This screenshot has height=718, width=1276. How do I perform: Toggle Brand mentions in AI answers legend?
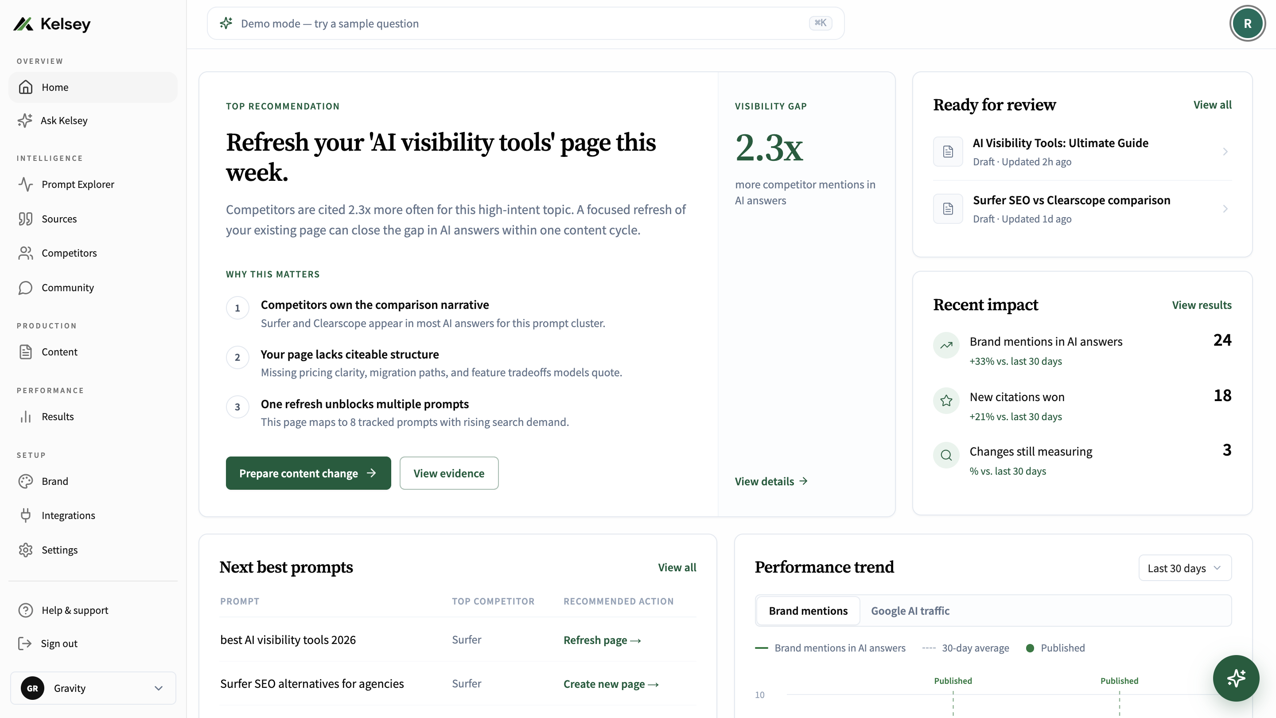coord(830,648)
